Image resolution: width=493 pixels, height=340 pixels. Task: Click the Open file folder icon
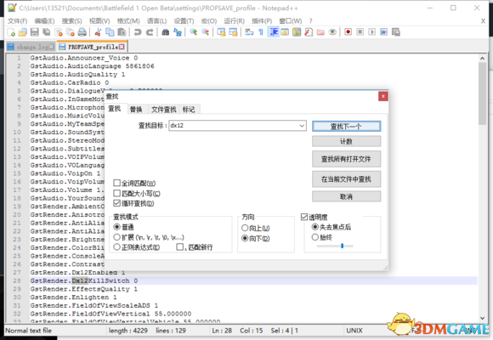pos(23,32)
